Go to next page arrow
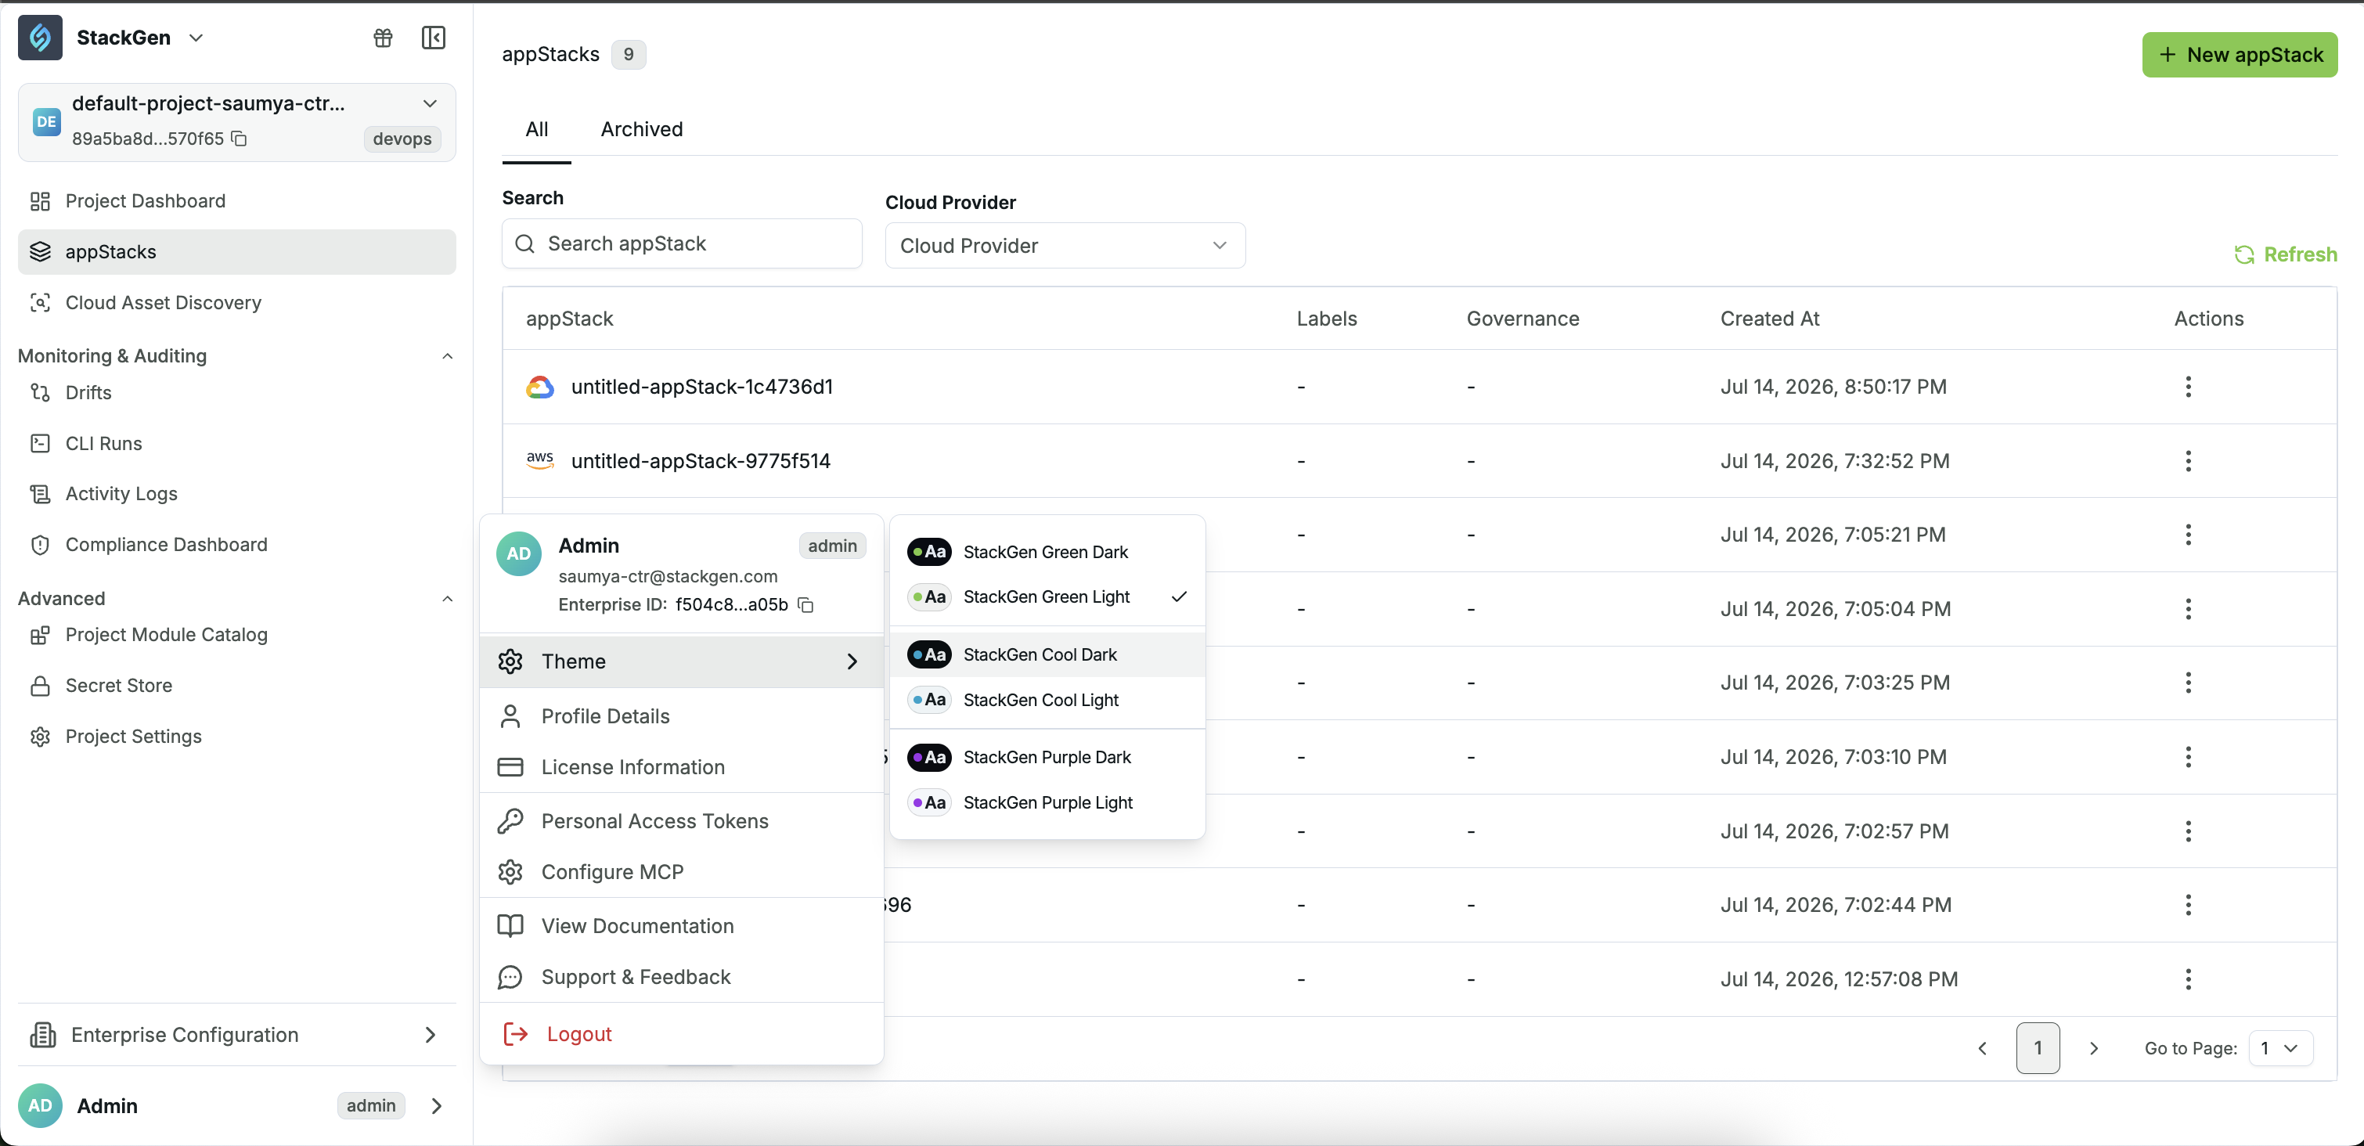Image resolution: width=2364 pixels, height=1146 pixels. coord(2093,1048)
